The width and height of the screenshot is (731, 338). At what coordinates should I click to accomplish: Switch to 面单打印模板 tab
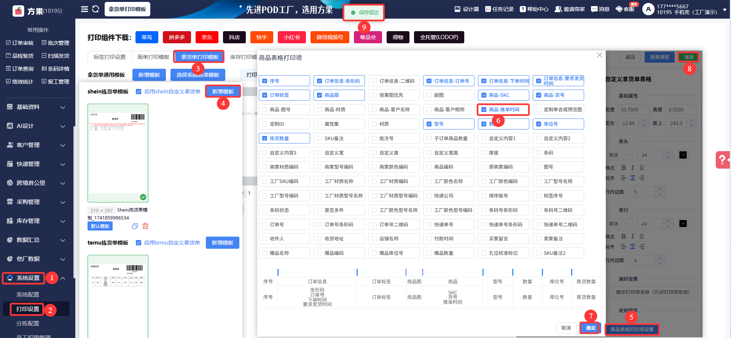153,57
